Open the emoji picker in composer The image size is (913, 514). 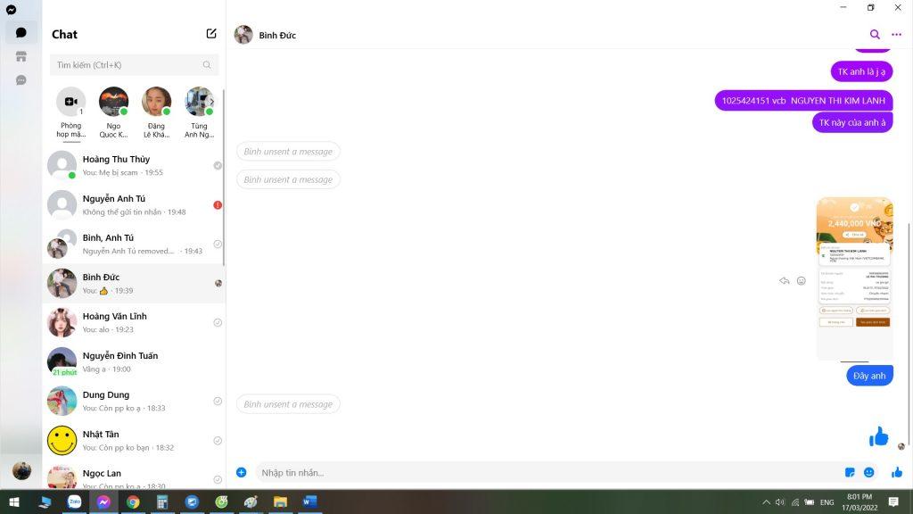[869, 472]
